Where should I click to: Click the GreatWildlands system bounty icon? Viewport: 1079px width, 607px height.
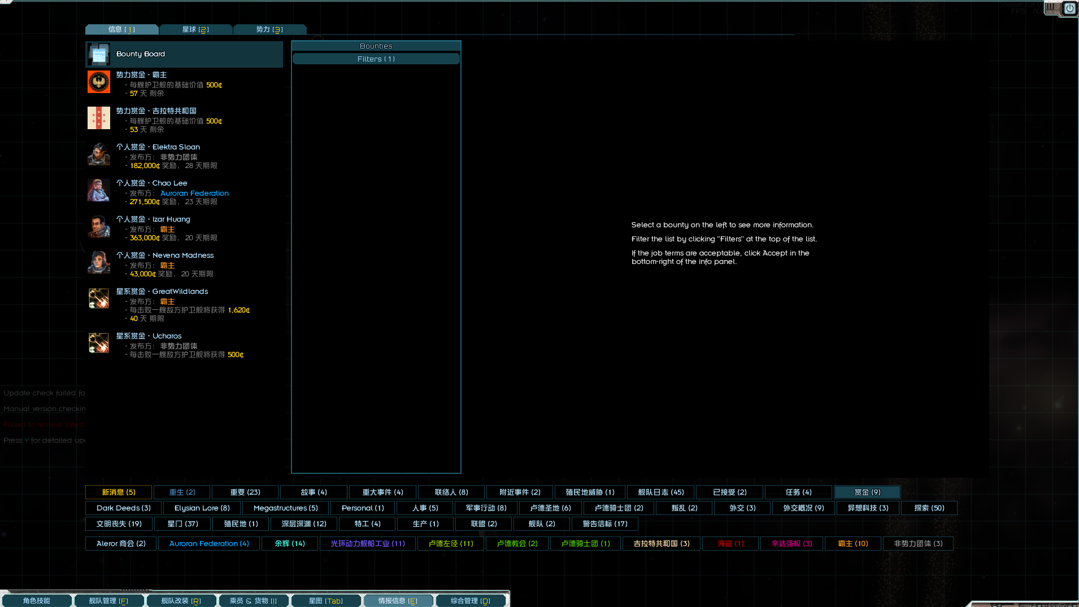tap(99, 299)
